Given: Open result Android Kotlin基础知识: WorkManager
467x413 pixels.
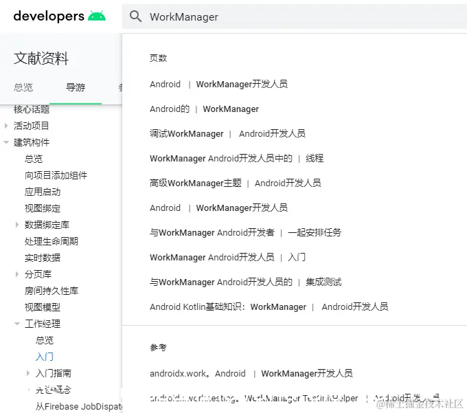Looking at the screenshot, I should (269, 307).
